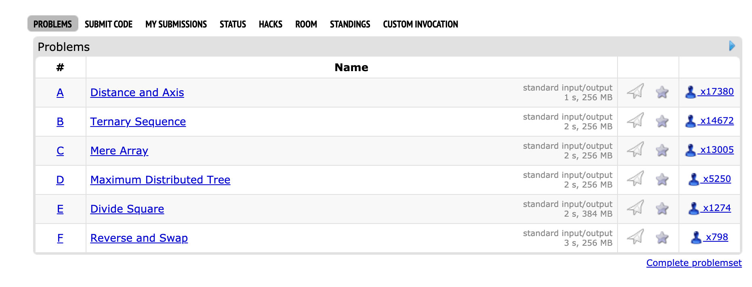The image size is (752, 287).
Task: Click submit paper-plane icon for Mere Array
Action: coord(635,150)
